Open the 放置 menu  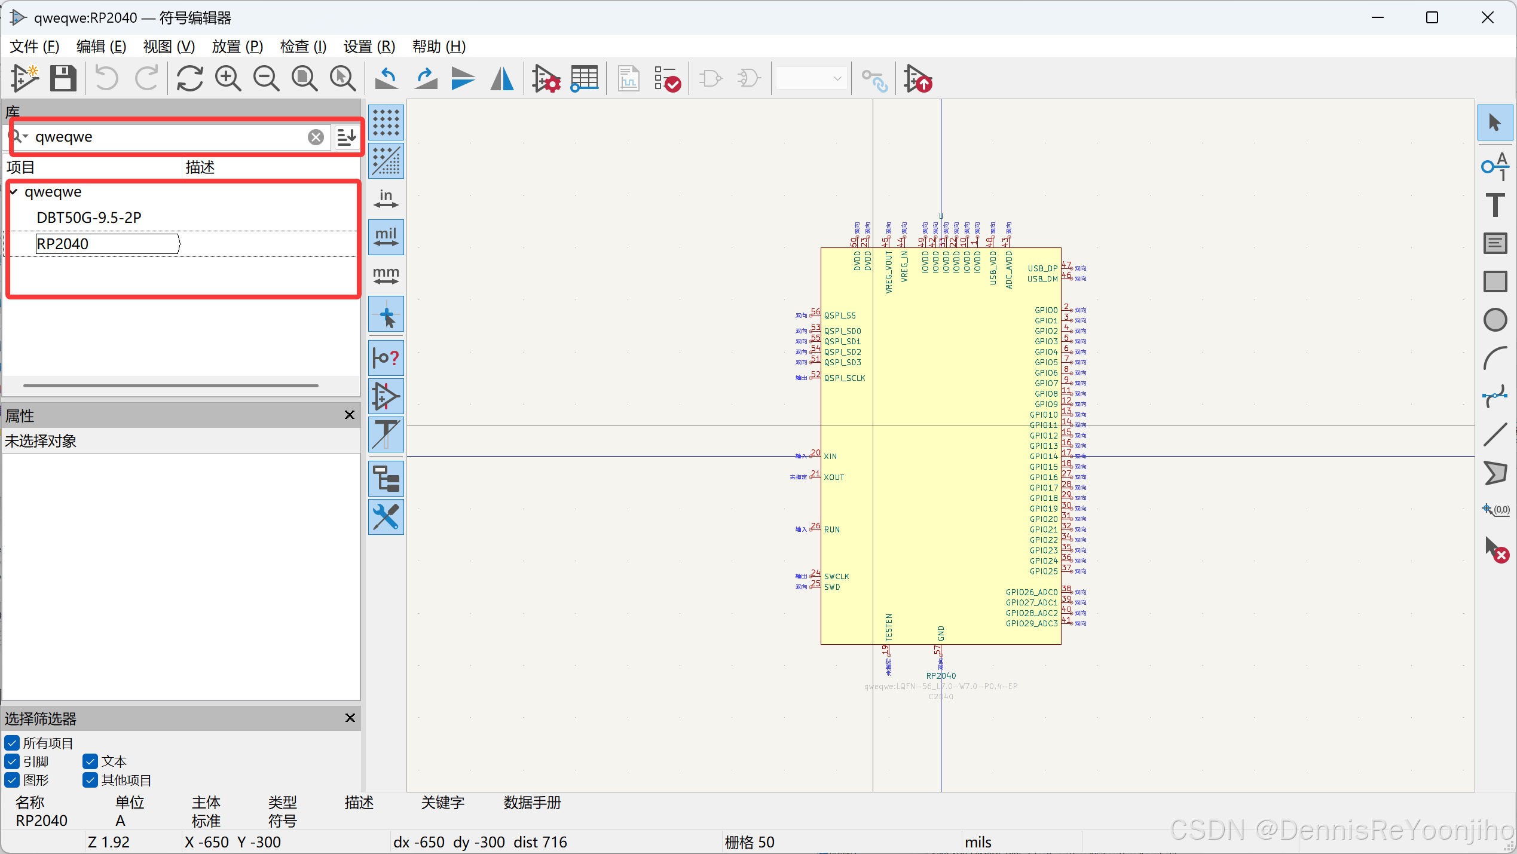pos(237,47)
